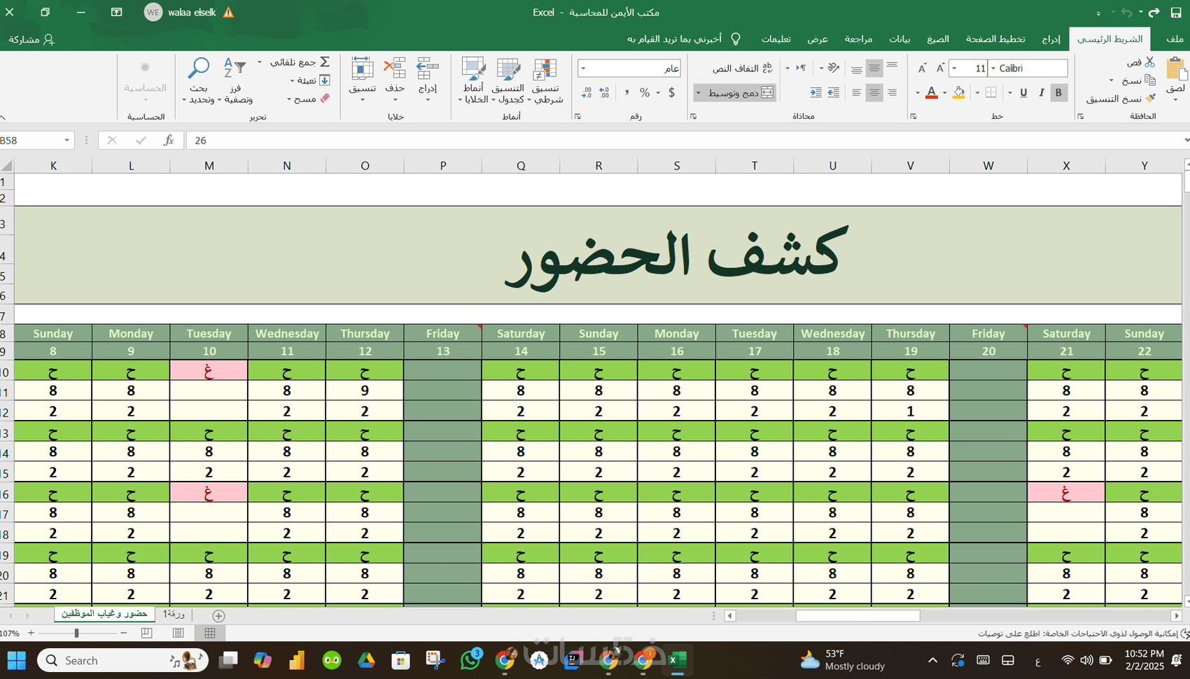Click the zoom slider handle

[x=76, y=633]
